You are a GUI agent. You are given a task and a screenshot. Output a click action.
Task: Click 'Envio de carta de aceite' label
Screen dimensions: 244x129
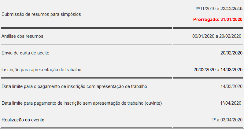click(x=25, y=53)
